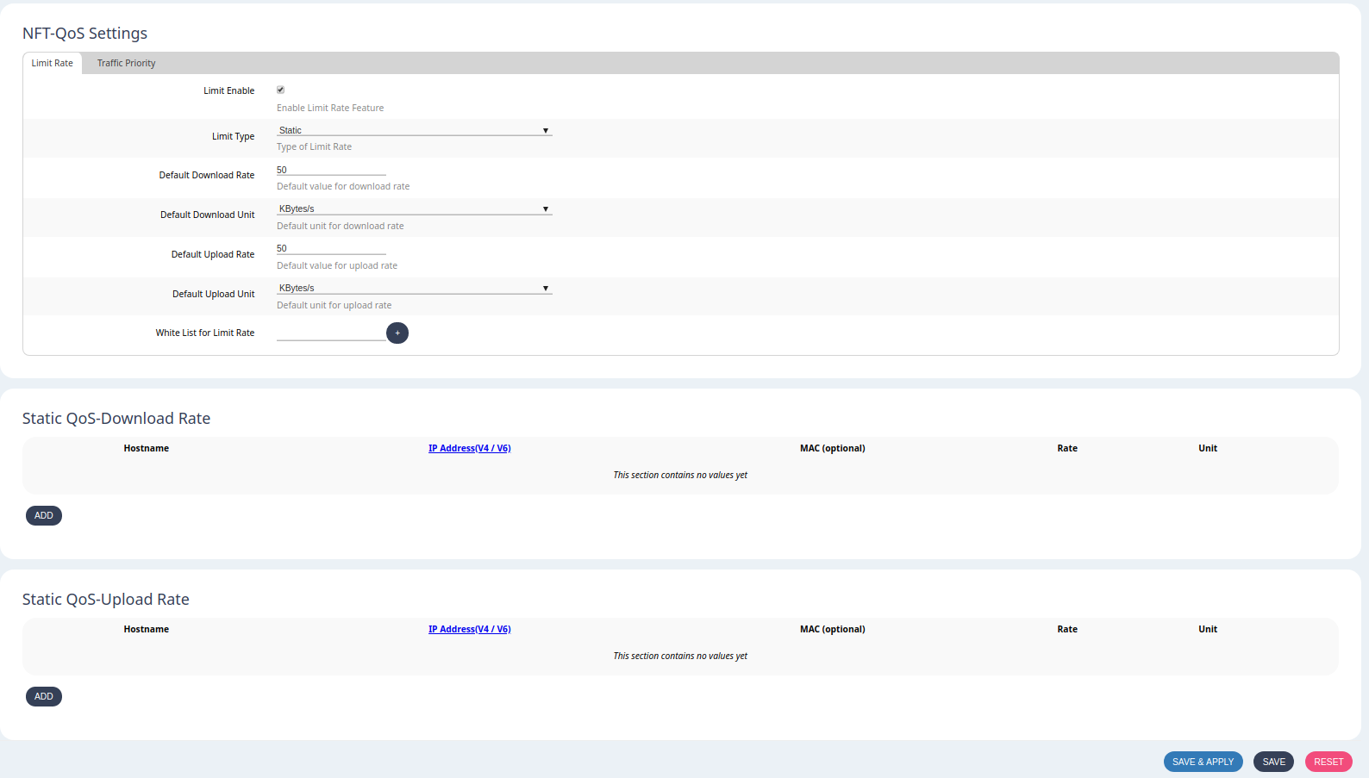1369x778 pixels.
Task: Open IP Address link in Upload Rate table
Action: (470, 629)
